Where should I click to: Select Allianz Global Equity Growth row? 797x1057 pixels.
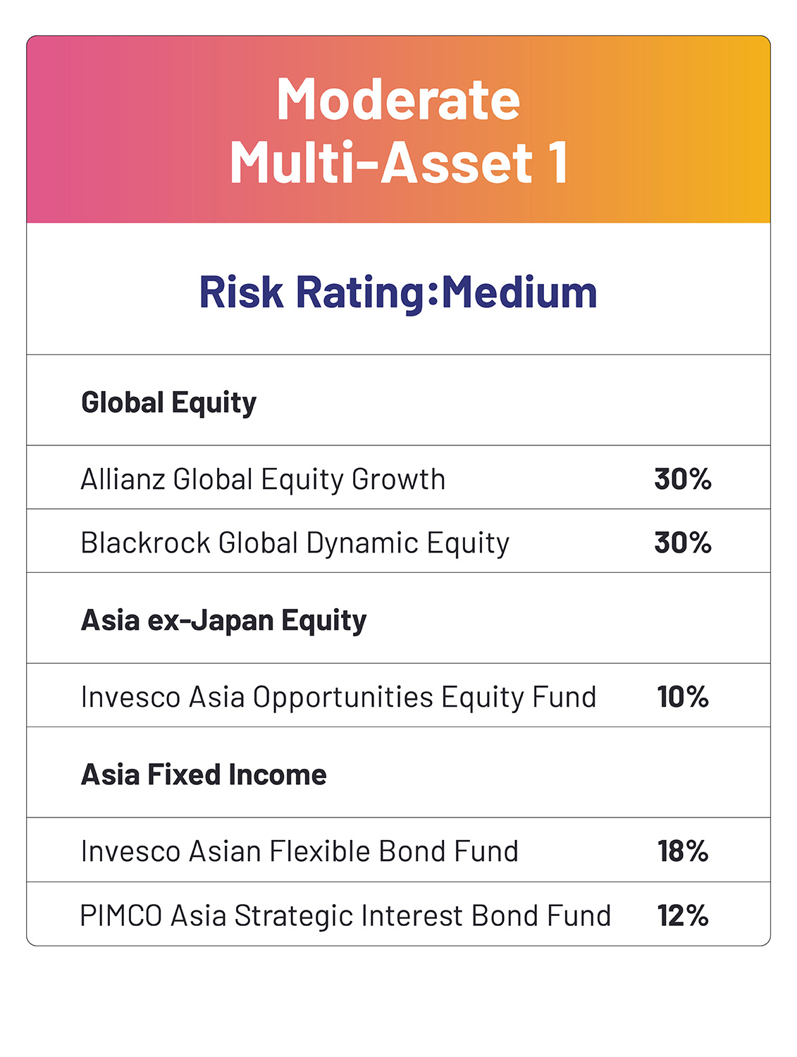click(x=398, y=478)
